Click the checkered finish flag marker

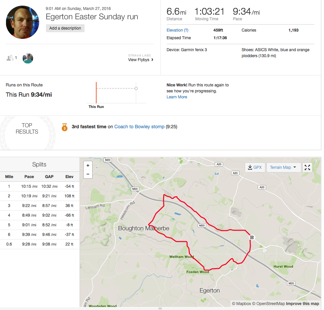252,237
